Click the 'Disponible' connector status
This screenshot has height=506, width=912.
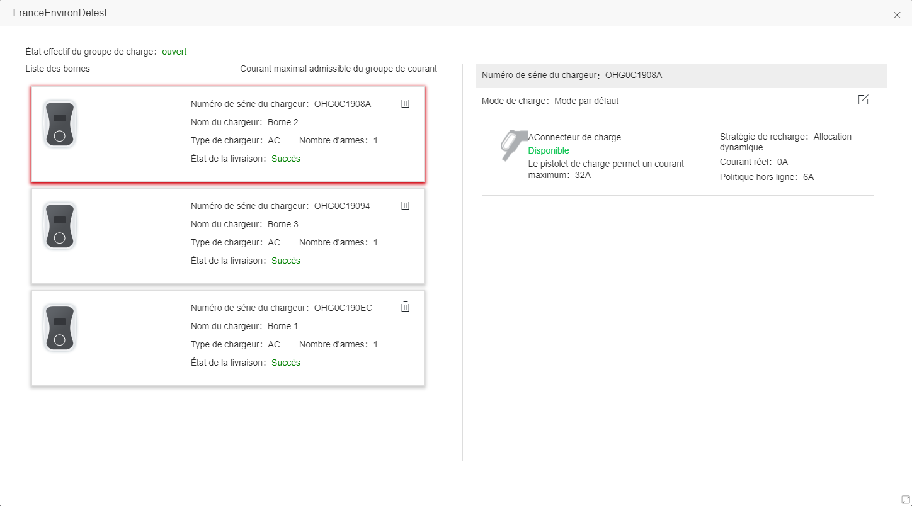pyautogui.click(x=549, y=150)
